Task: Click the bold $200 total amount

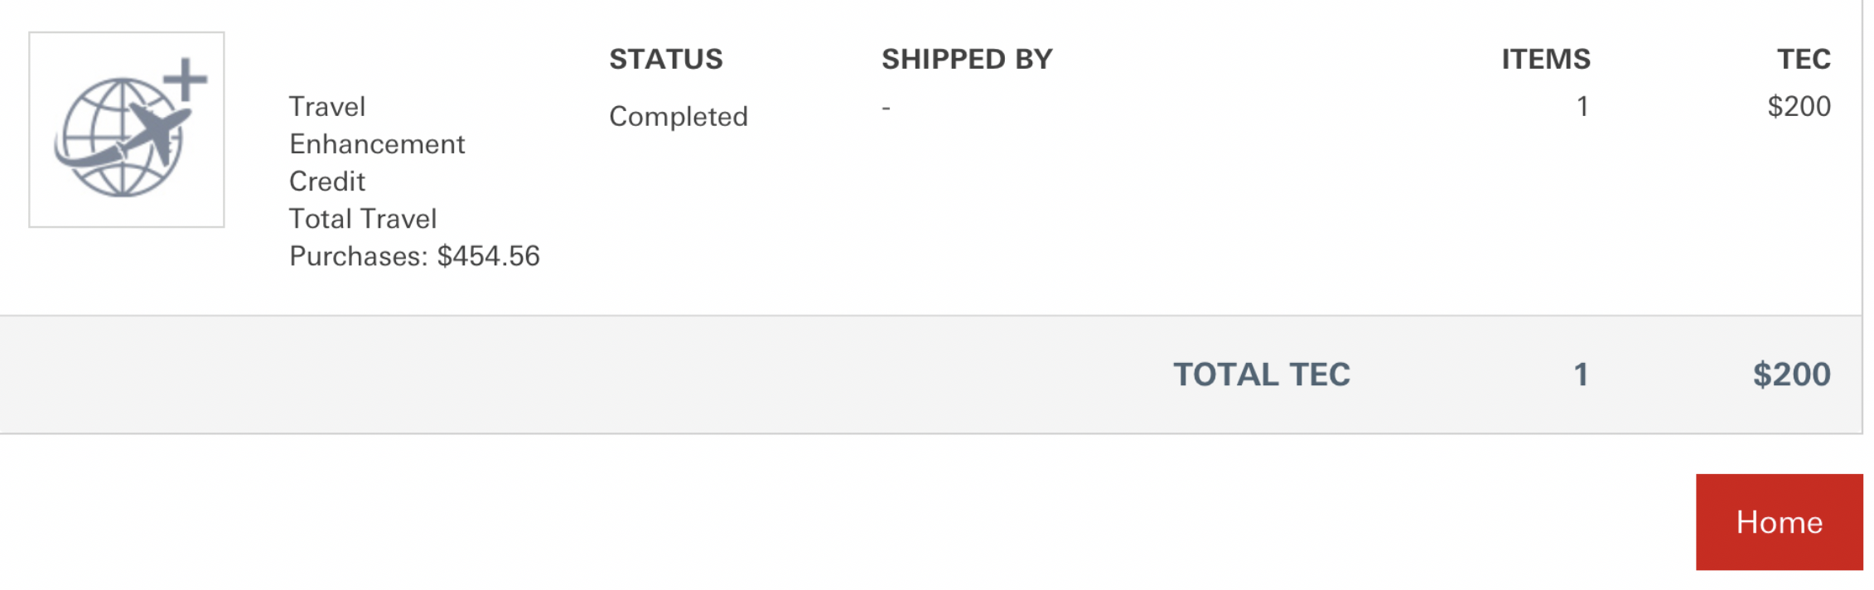Action: [x=1791, y=375]
